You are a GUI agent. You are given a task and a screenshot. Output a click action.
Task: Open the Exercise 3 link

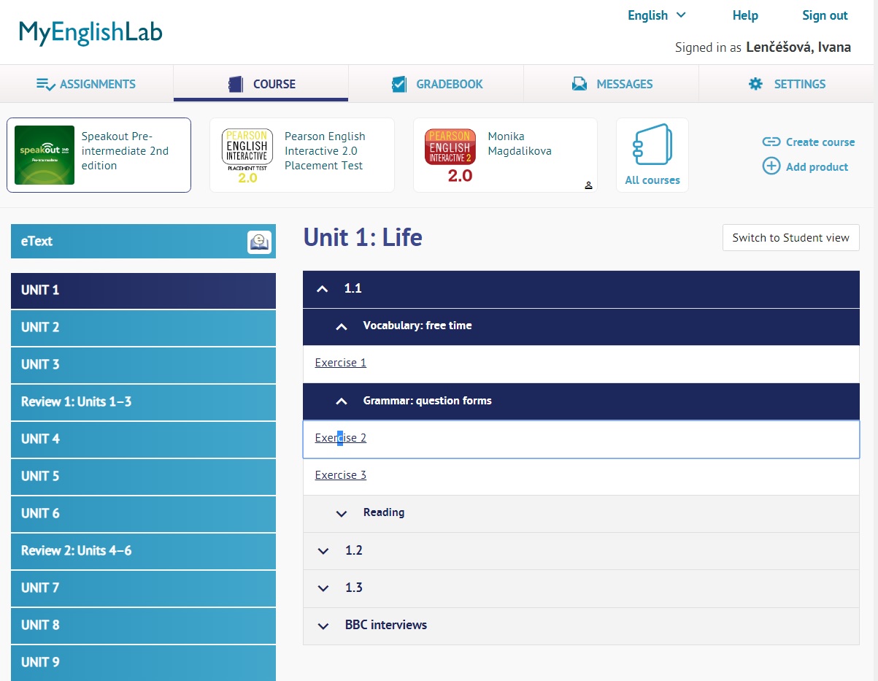pyautogui.click(x=340, y=475)
